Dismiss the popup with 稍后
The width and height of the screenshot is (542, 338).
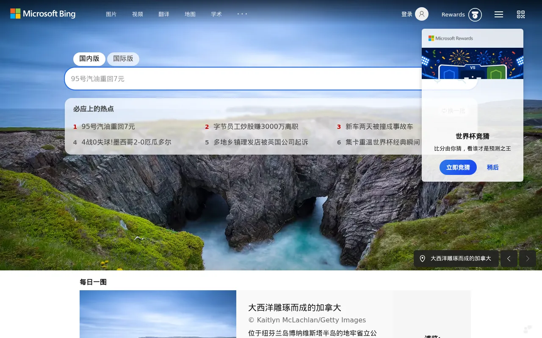pyautogui.click(x=493, y=167)
